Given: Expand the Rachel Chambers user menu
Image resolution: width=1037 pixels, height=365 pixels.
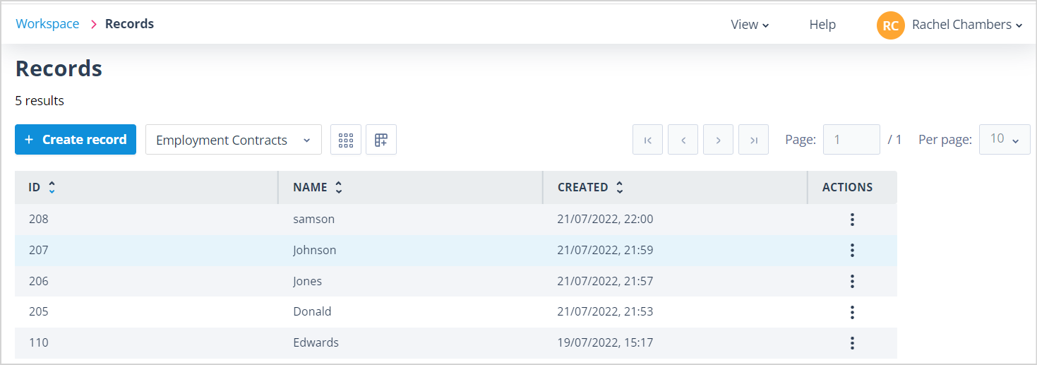Looking at the screenshot, I should (x=967, y=25).
